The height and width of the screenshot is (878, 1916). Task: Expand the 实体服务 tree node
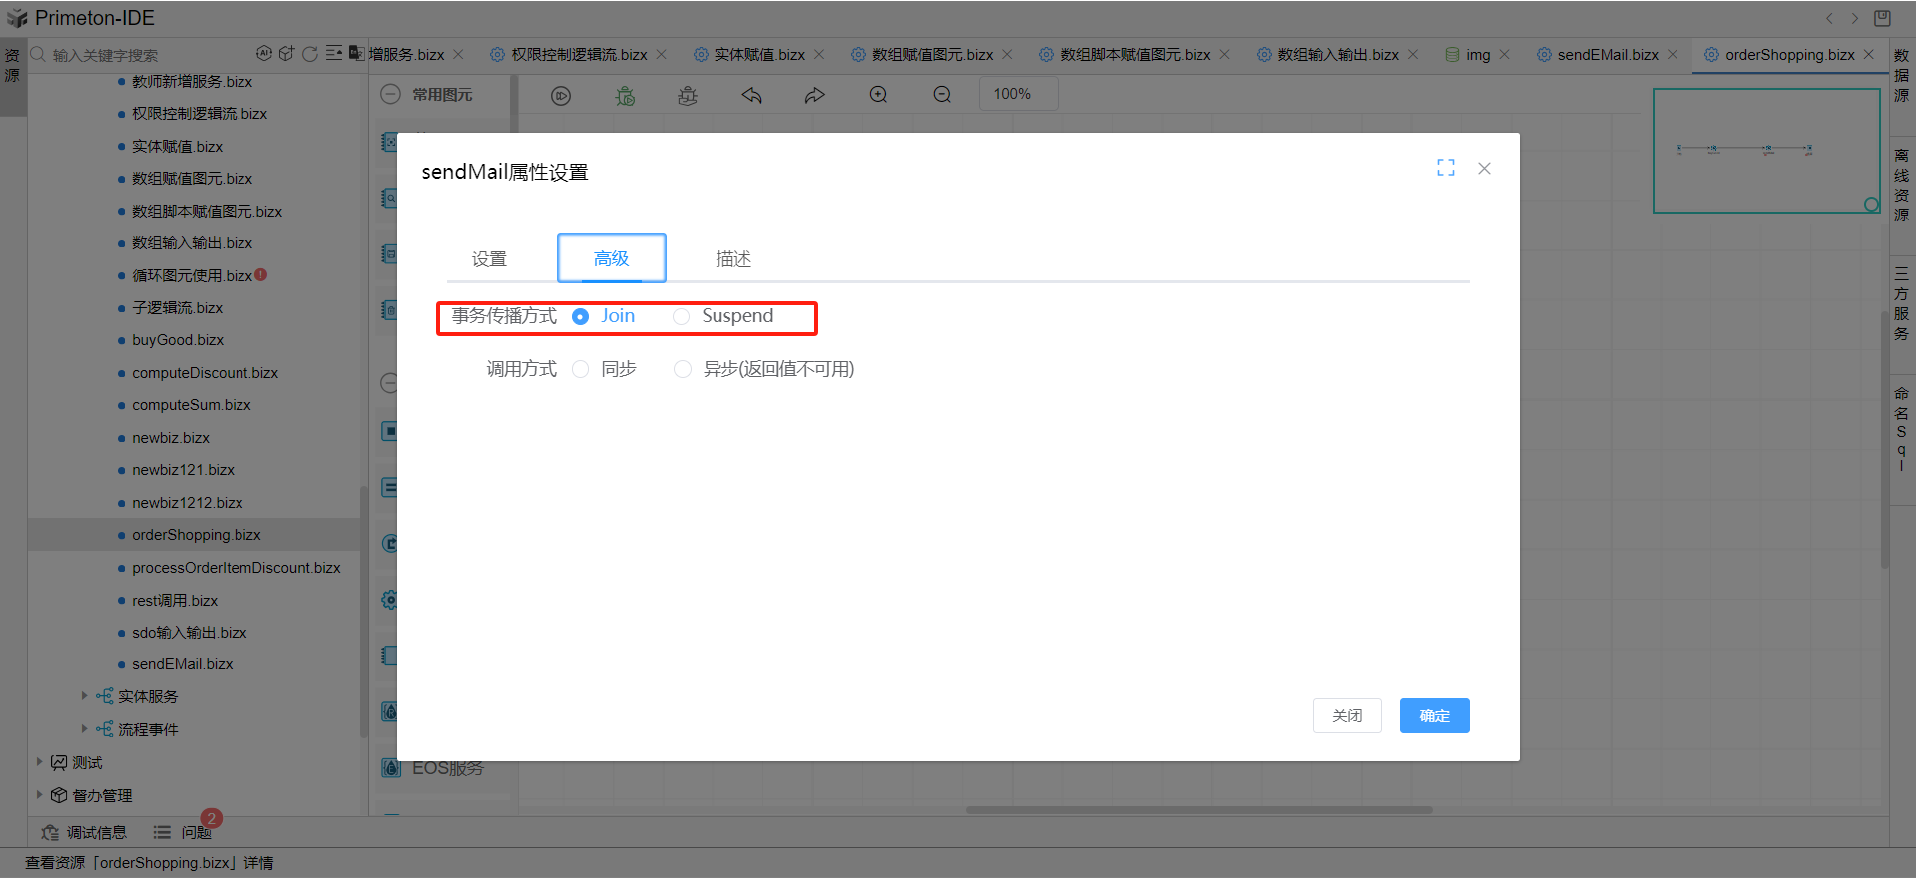point(84,696)
